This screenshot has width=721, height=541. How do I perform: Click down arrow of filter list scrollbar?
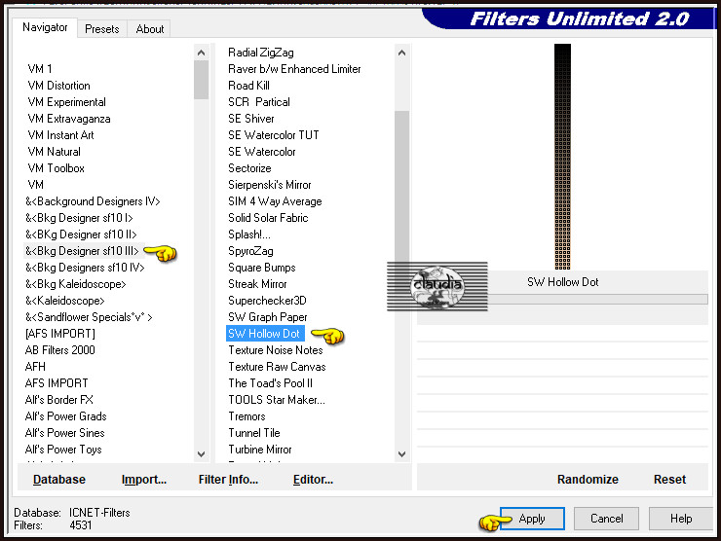(401, 454)
